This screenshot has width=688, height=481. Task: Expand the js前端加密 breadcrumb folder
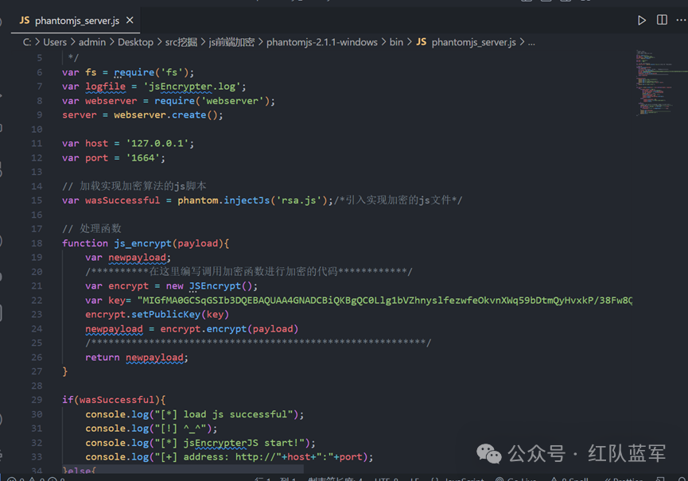(x=231, y=42)
